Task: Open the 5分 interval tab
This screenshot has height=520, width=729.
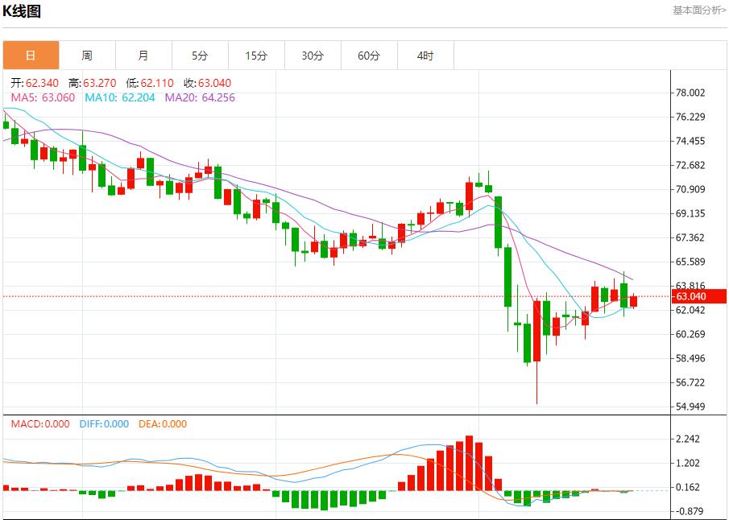Action: (x=200, y=56)
